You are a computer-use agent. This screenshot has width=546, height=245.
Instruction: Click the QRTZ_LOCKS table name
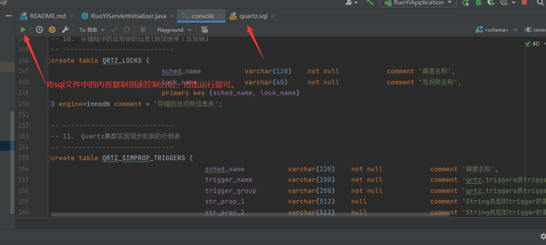click(x=122, y=61)
